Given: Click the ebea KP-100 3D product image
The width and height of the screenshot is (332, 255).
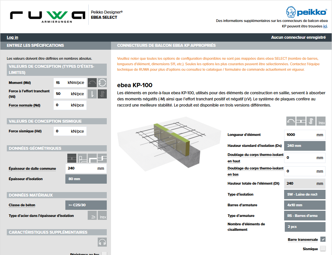Looking at the screenshot, I should tap(169, 144).
